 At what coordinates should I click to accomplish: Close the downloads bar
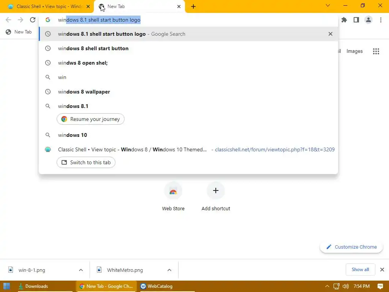click(x=382, y=270)
